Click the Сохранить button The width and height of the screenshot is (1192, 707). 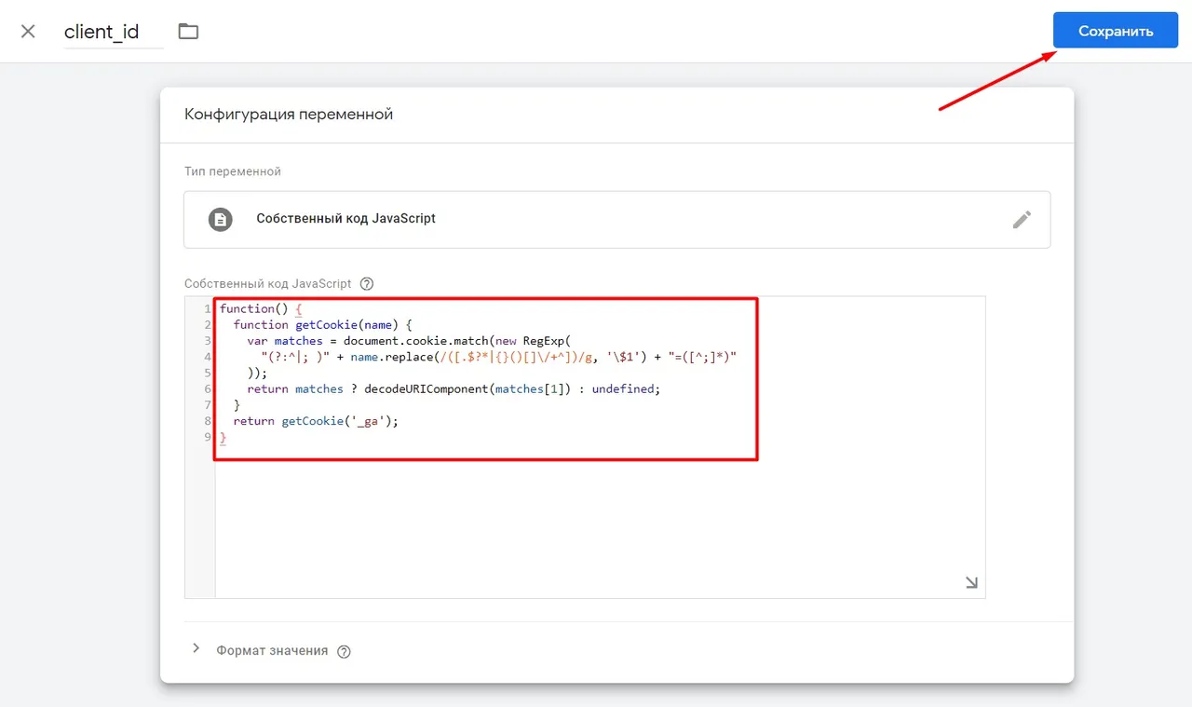tap(1116, 31)
